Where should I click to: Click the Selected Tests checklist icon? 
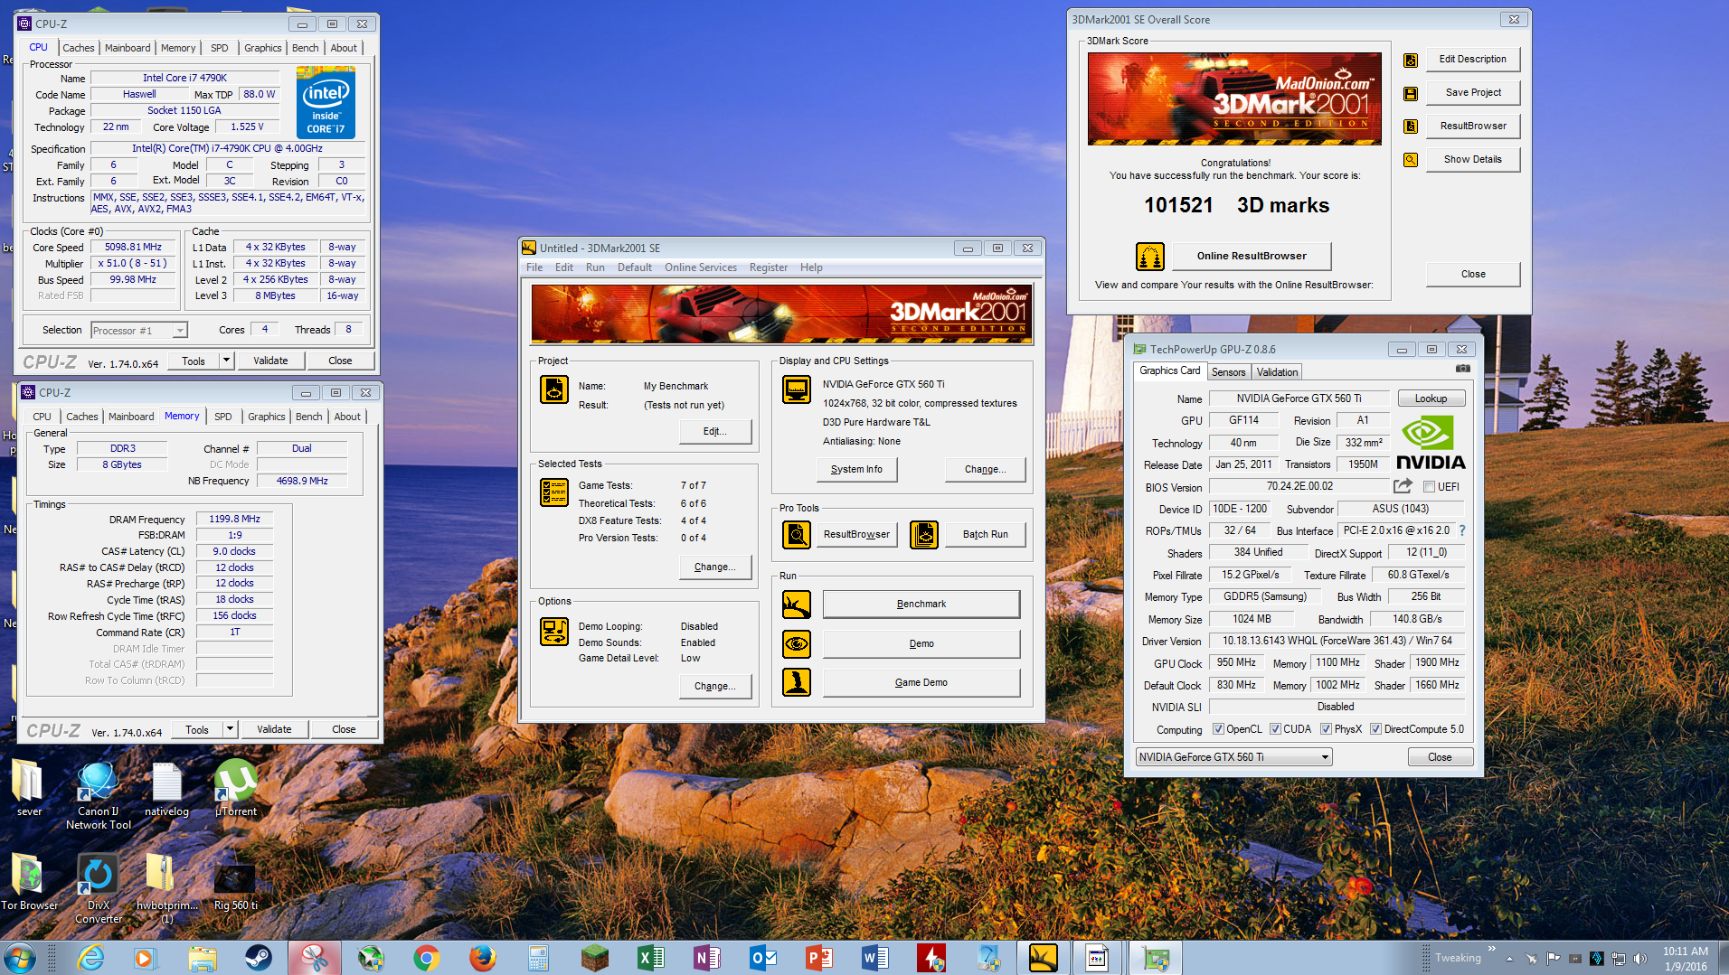[x=553, y=492]
